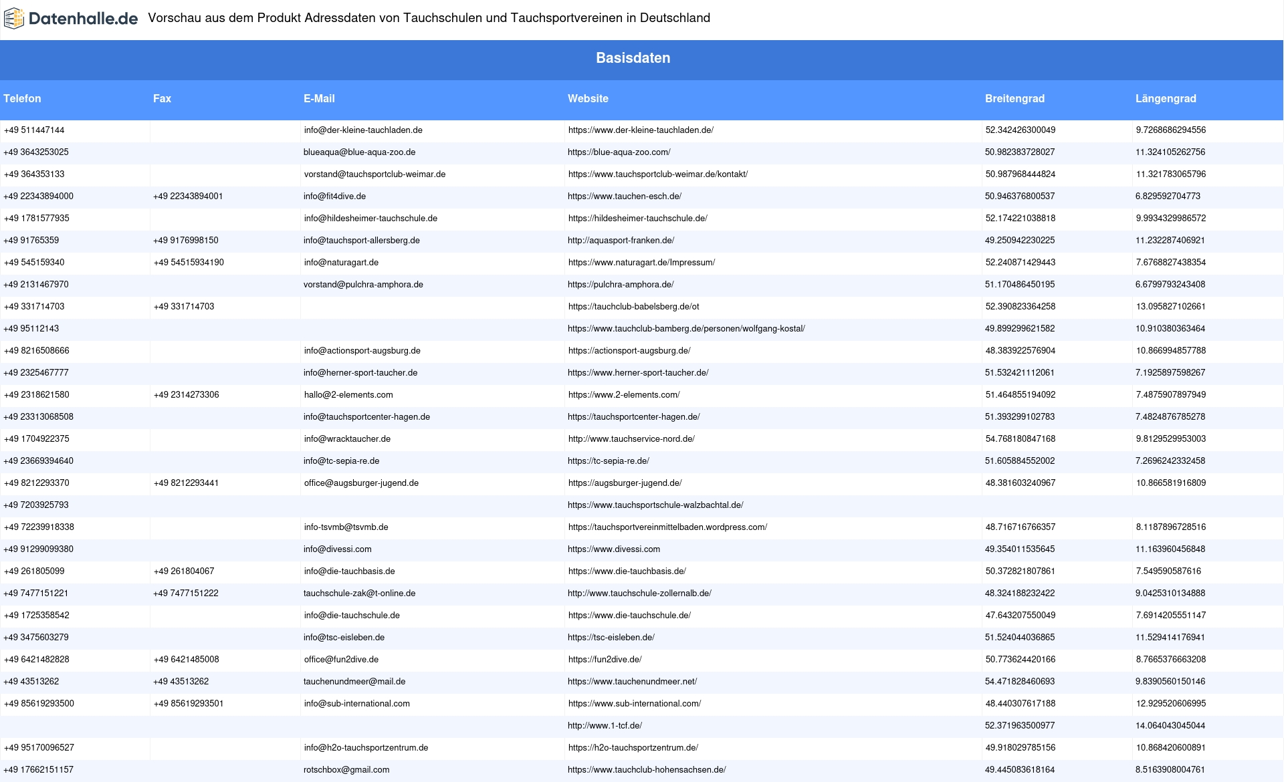The height and width of the screenshot is (782, 1284).
Task: Select email vorstand@tauchsportclub-weimar.de
Action: [x=374, y=174]
